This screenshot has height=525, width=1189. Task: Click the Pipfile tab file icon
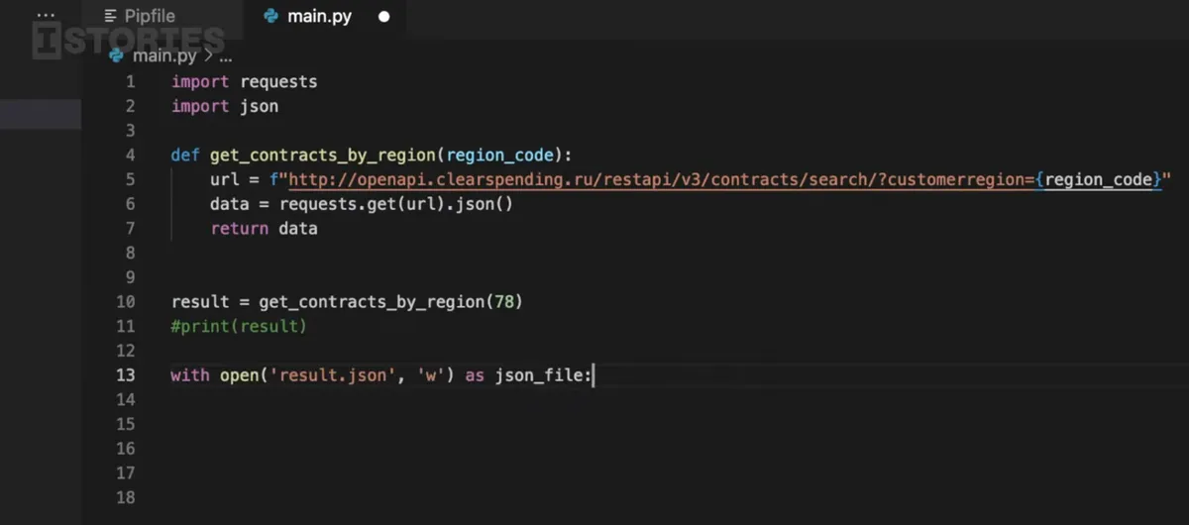click(110, 17)
